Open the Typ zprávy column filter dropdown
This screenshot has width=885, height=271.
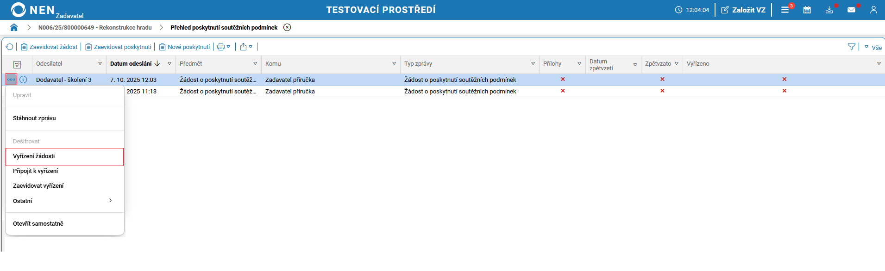tap(533, 64)
